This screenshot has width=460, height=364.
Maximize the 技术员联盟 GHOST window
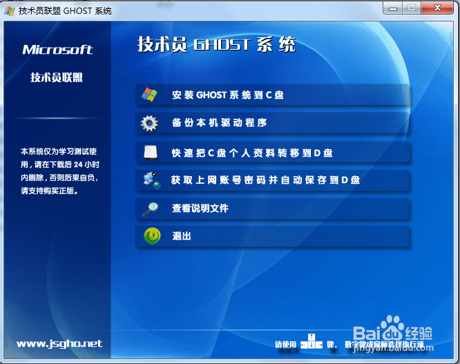(412, 8)
